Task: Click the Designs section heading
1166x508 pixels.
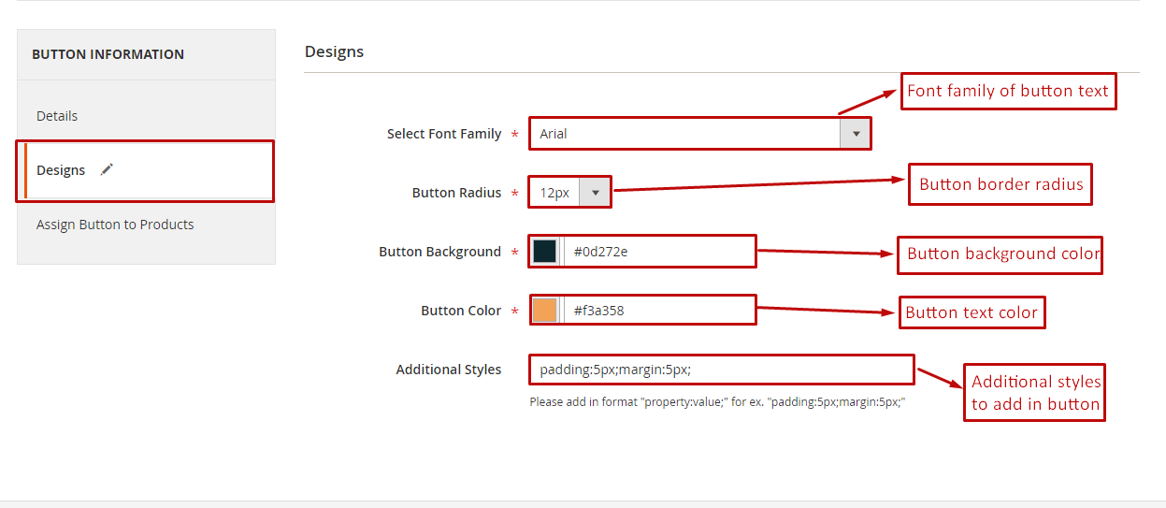Action: [334, 51]
